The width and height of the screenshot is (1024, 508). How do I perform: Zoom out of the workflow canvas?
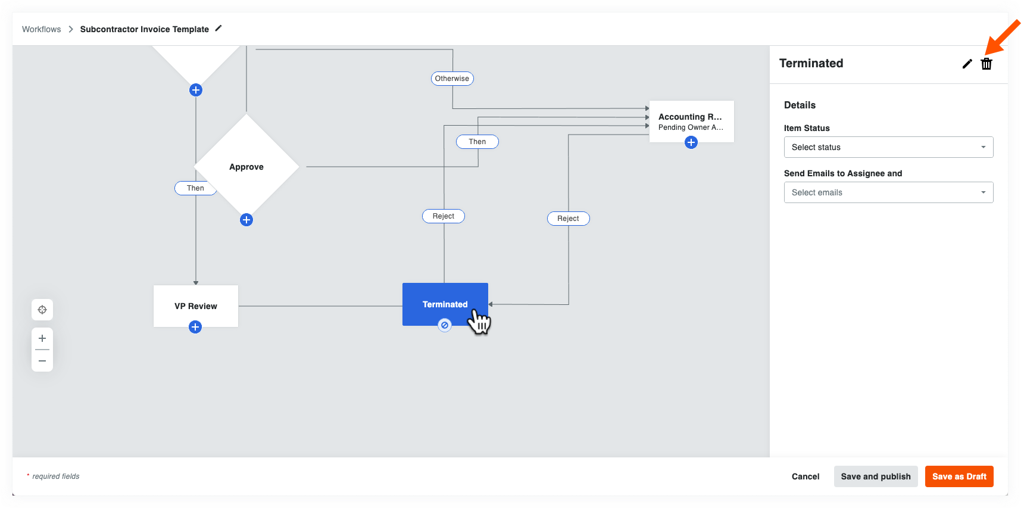(42, 361)
